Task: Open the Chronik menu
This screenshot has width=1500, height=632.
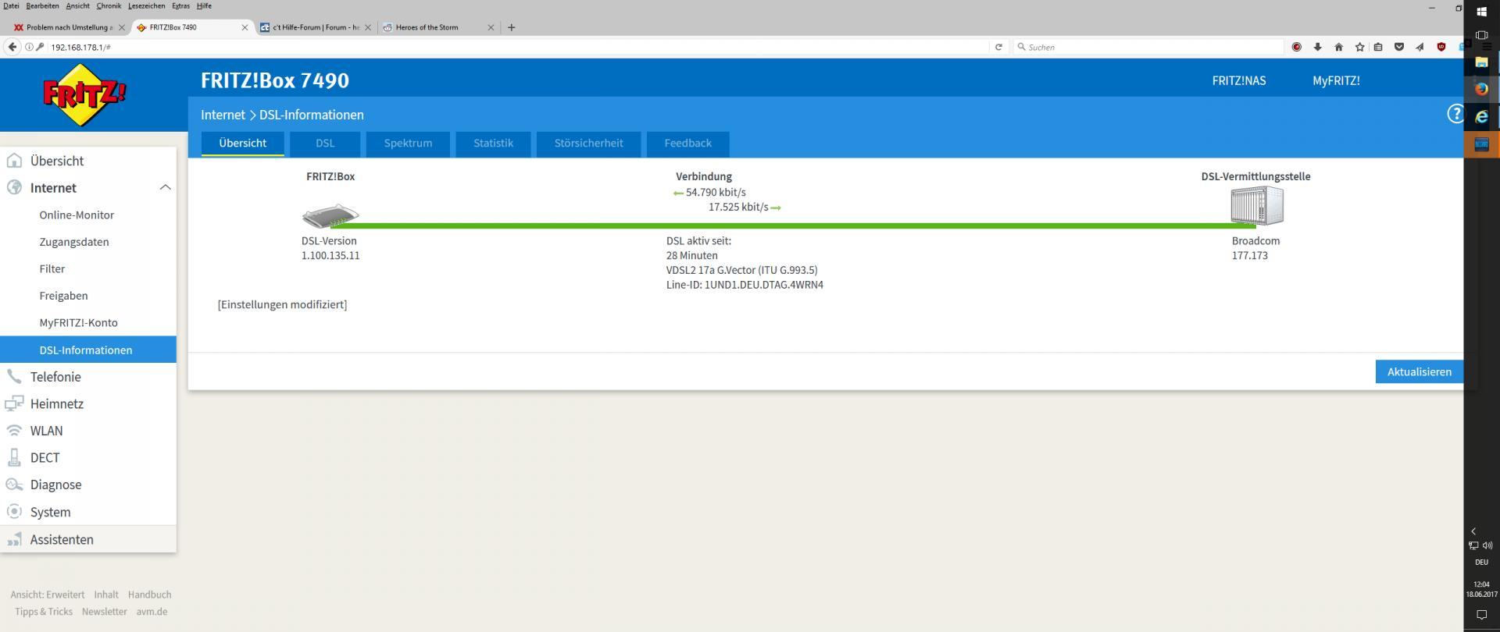Action: [x=109, y=5]
